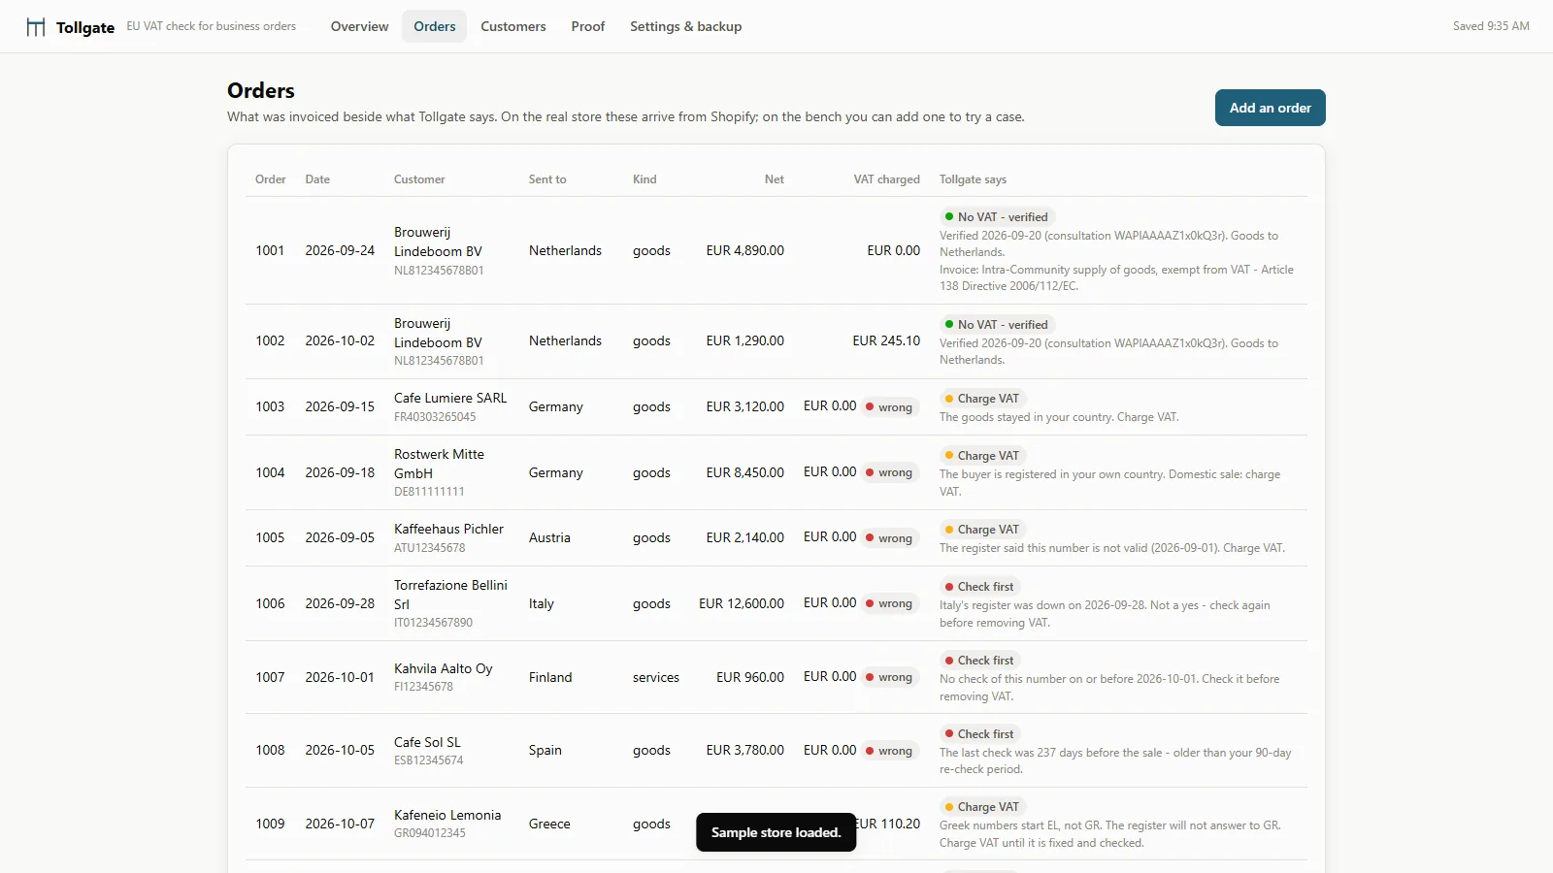Click the Net column header
The width and height of the screenshot is (1553, 873).
pyautogui.click(x=774, y=179)
